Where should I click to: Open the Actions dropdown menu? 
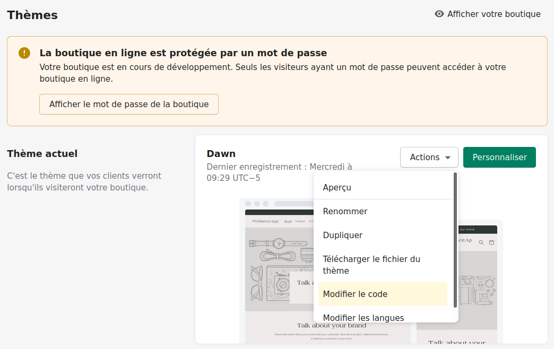[429, 157]
